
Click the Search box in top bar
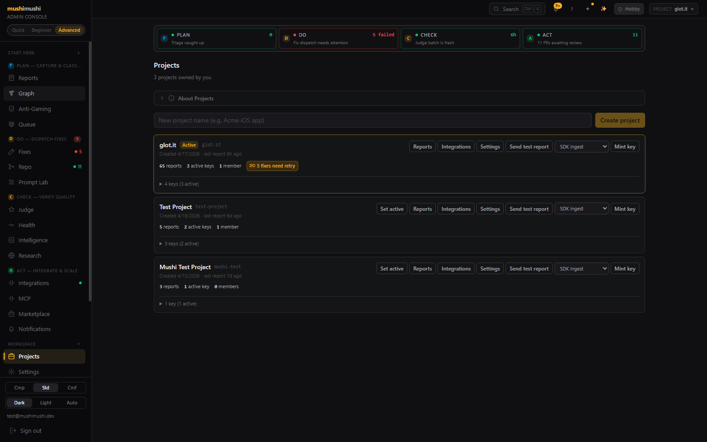(517, 9)
